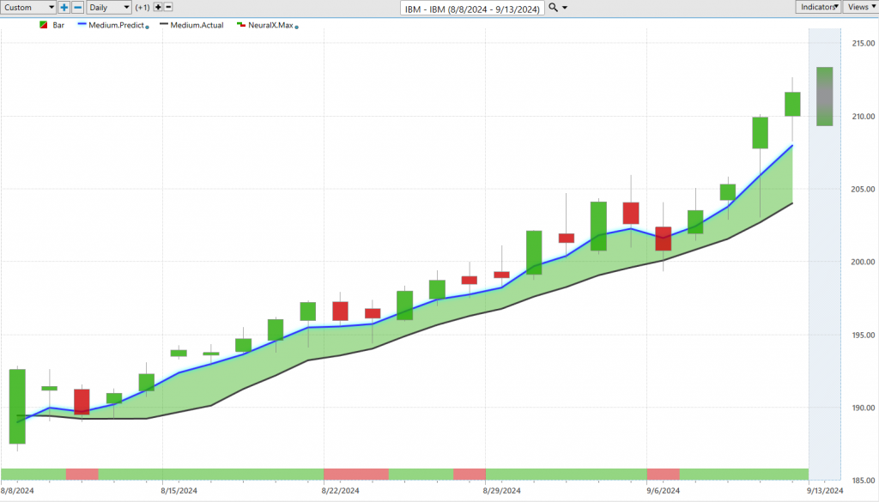879x502 pixels.
Task: Click the 8/29/2024 date axis label
Action: (x=501, y=490)
